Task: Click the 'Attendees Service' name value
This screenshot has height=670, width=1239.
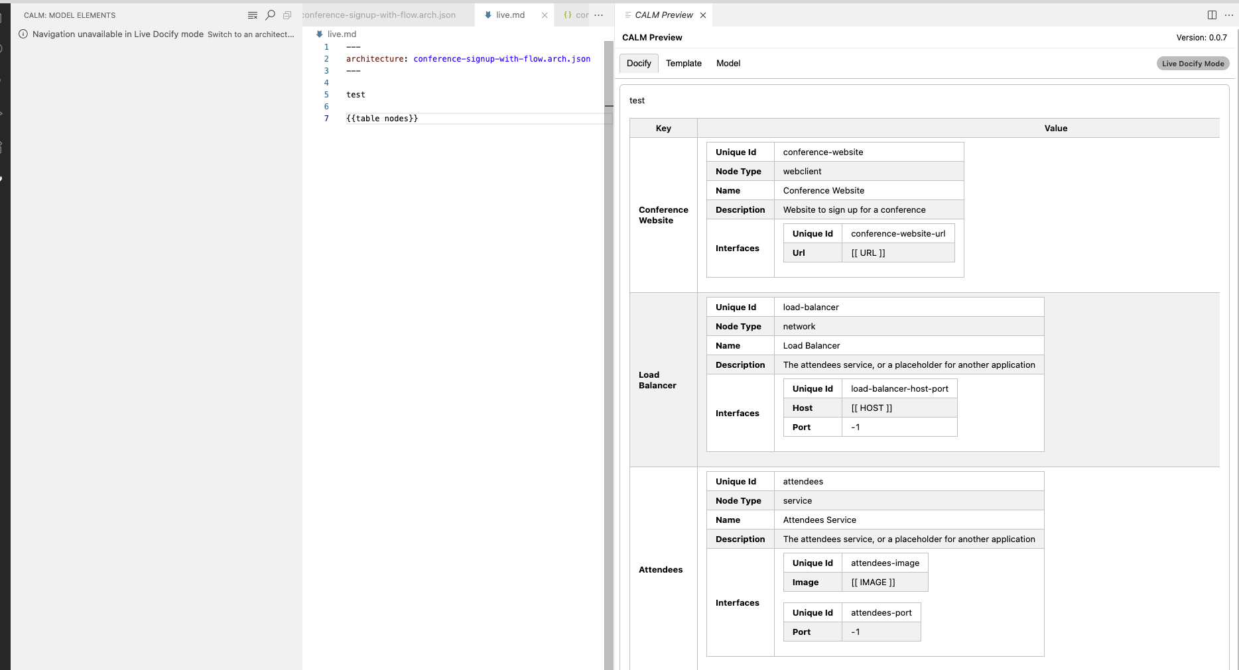Action: point(819,520)
